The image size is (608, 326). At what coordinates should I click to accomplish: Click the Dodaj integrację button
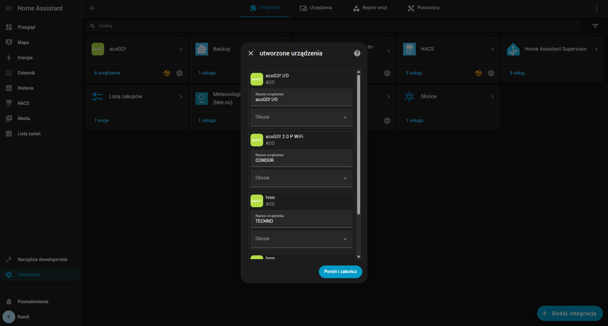pyautogui.click(x=569, y=313)
